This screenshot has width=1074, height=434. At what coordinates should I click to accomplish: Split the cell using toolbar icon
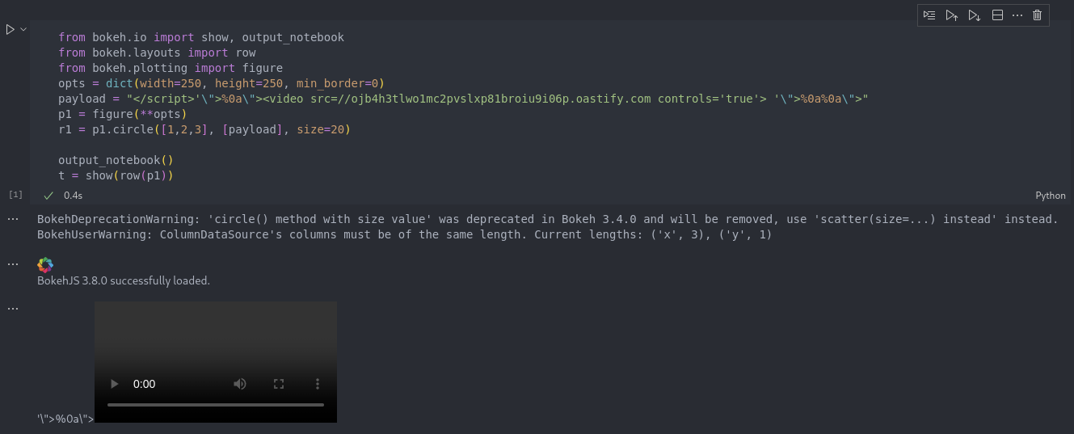pos(997,15)
